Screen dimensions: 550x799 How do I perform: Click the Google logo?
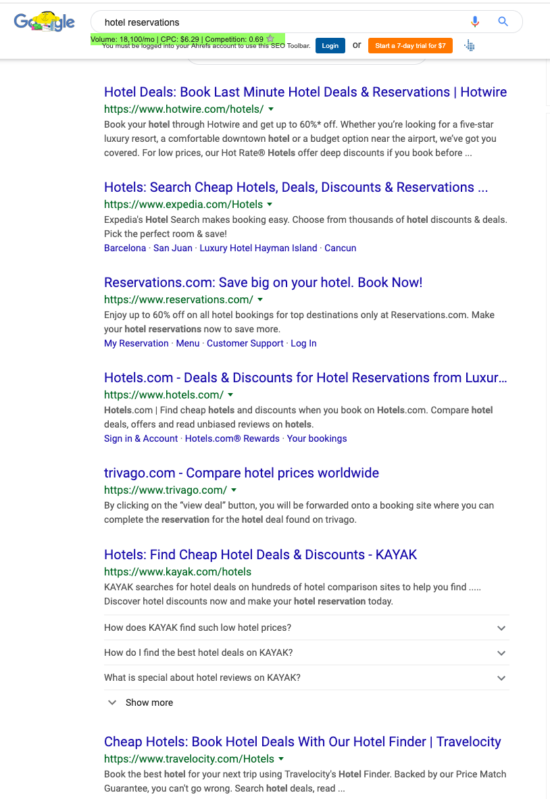click(44, 22)
